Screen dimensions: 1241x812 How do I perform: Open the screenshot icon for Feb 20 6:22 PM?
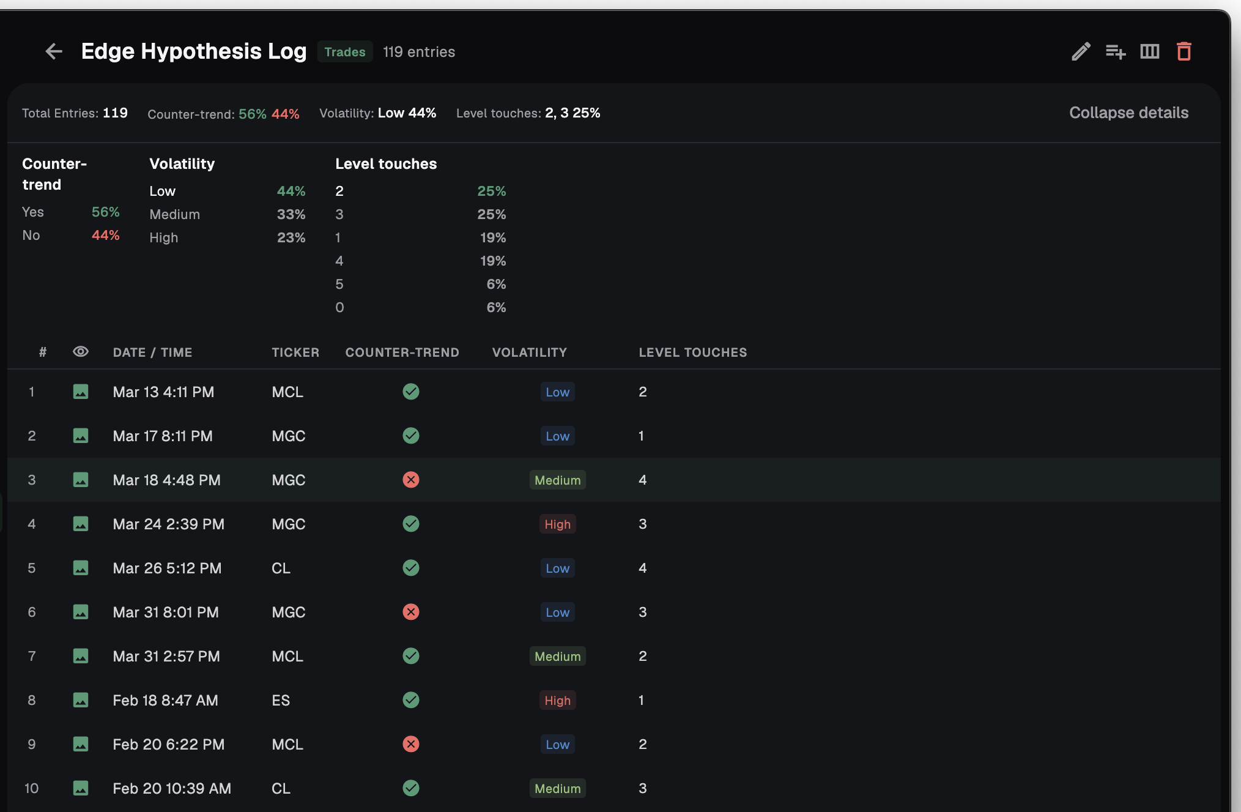81,744
